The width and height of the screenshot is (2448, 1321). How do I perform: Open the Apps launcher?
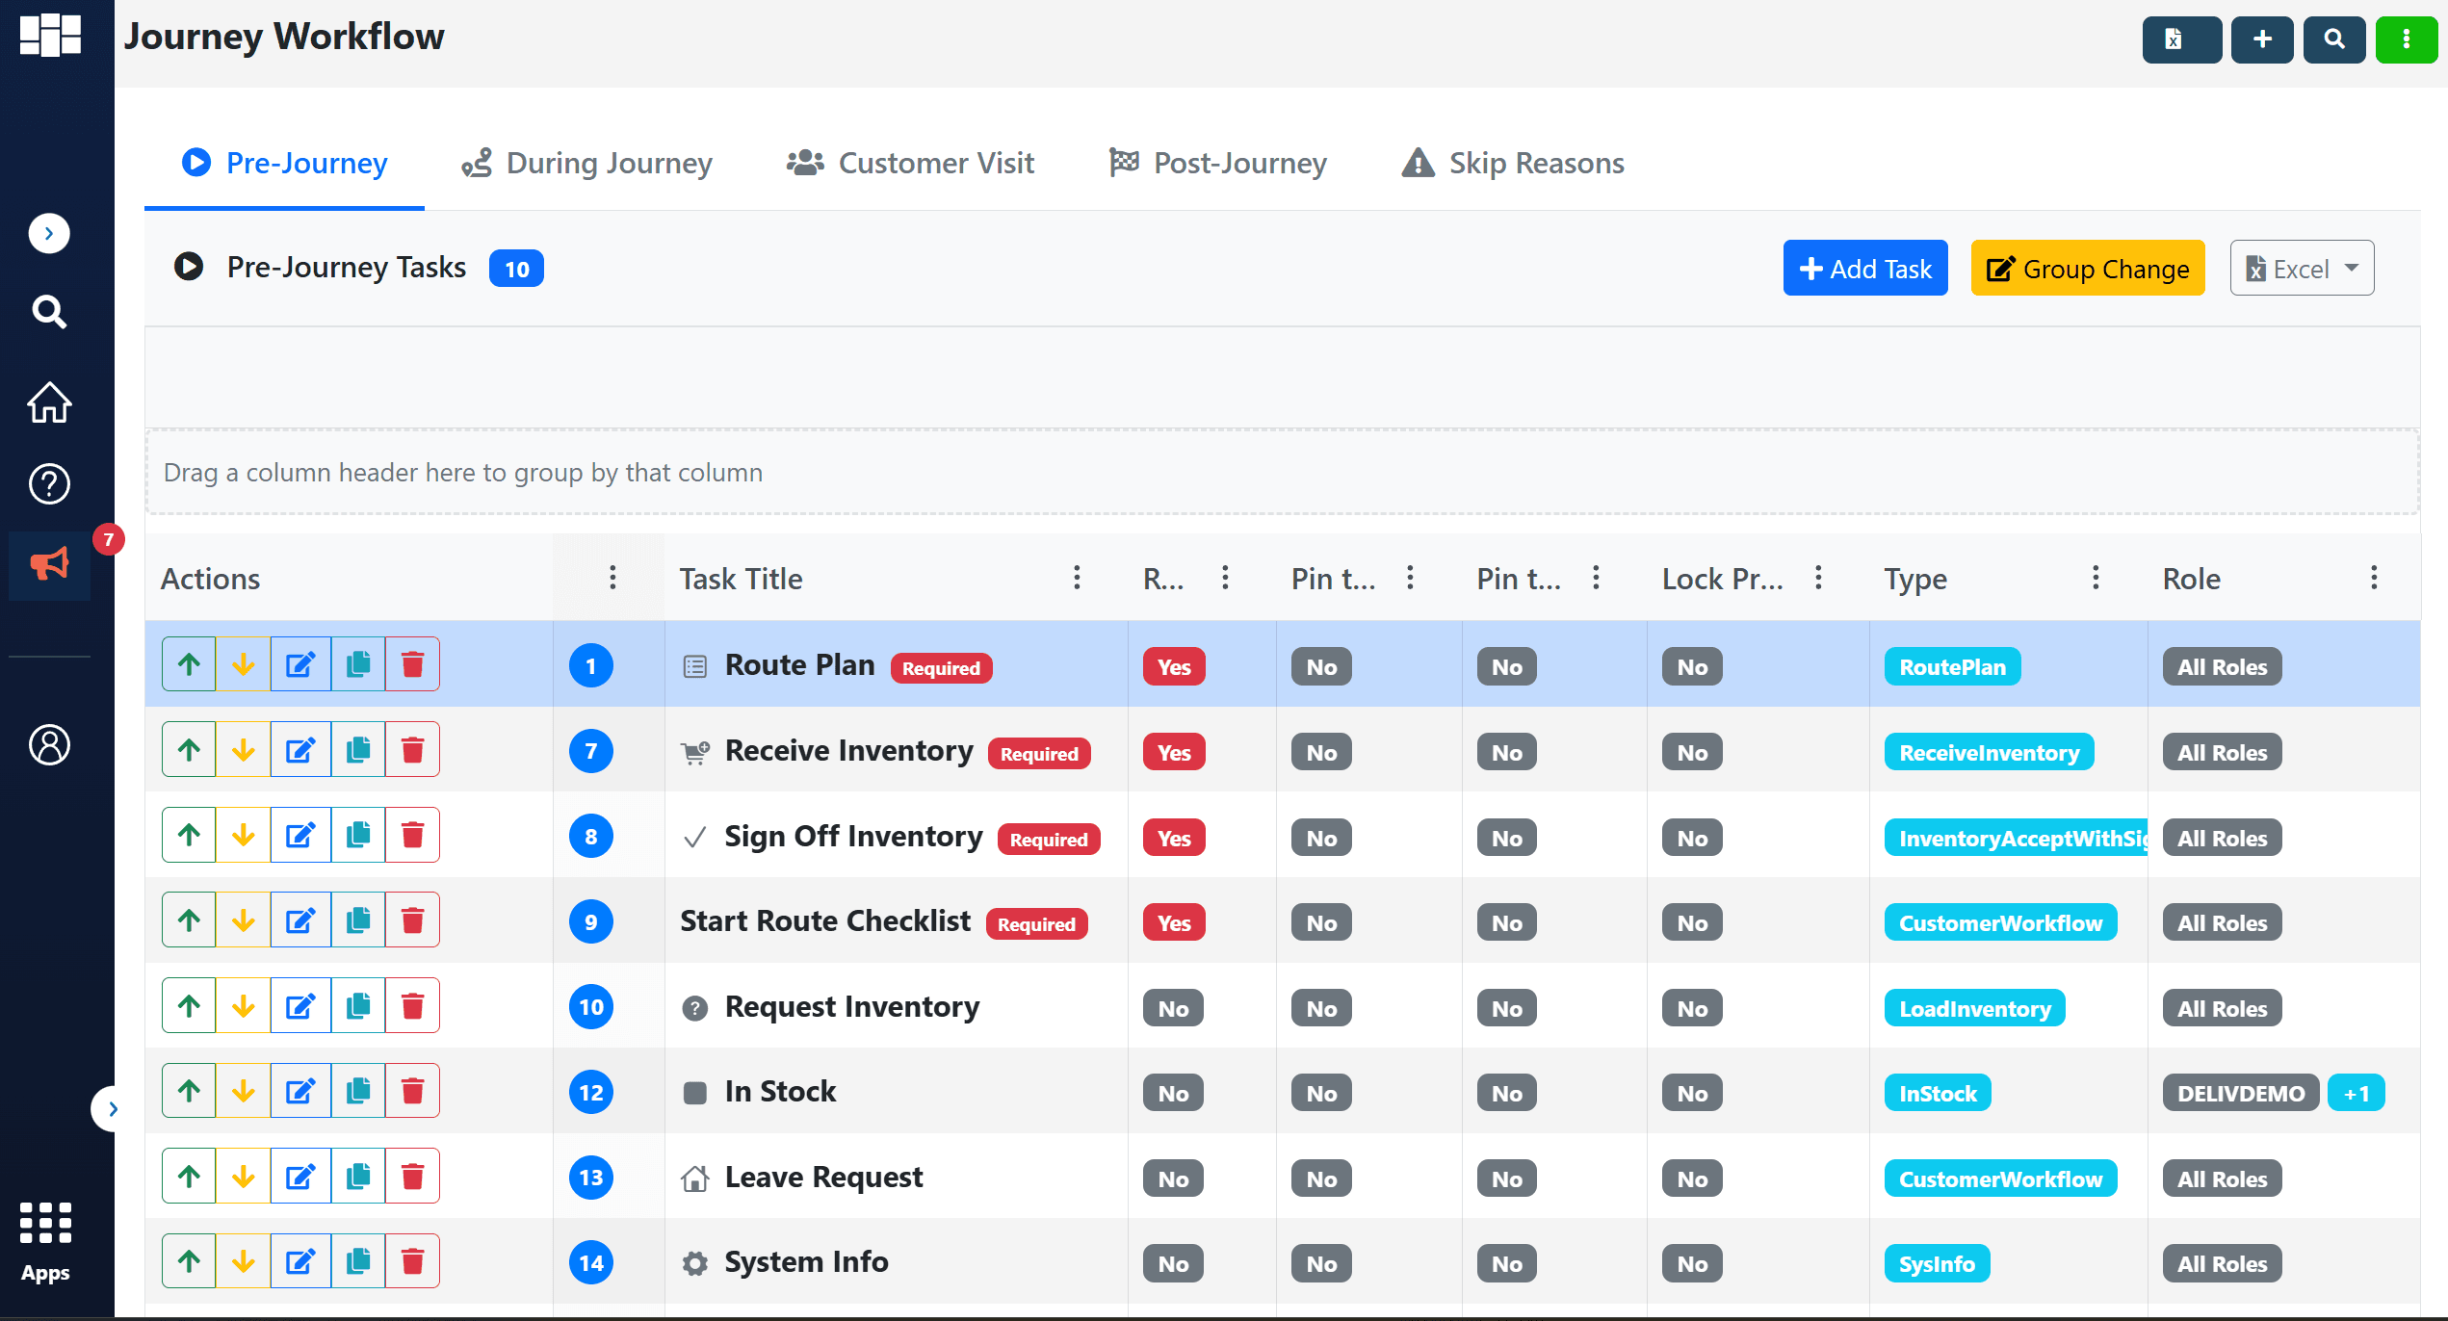[x=45, y=1242]
